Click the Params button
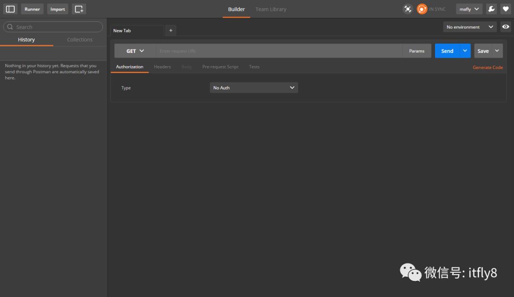The width and height of the screenshot is (514, 297). coord(416,51)
